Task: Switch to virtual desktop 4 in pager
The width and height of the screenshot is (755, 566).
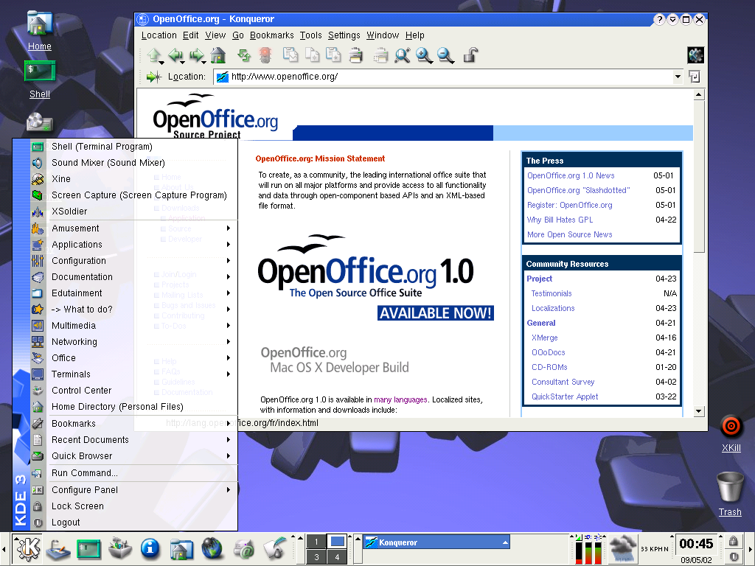Action: [337, 557]
